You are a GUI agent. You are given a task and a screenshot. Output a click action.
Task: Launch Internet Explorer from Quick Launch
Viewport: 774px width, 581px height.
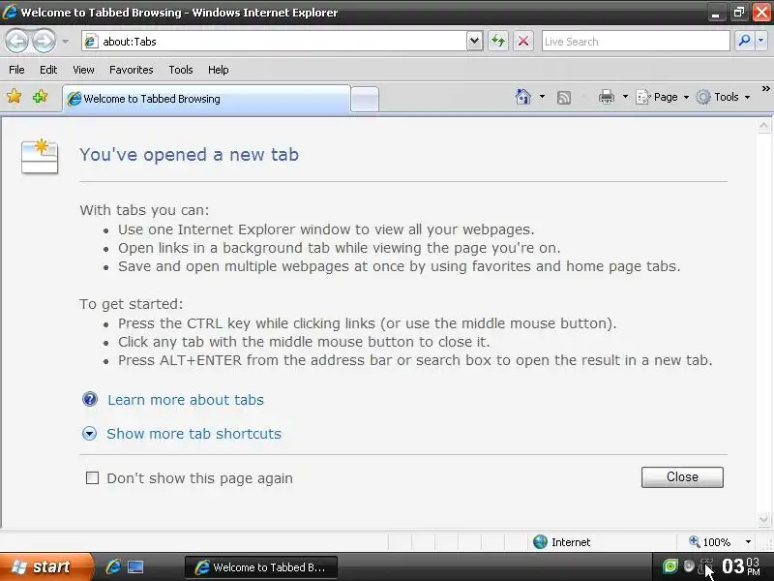tap(113, 566)
